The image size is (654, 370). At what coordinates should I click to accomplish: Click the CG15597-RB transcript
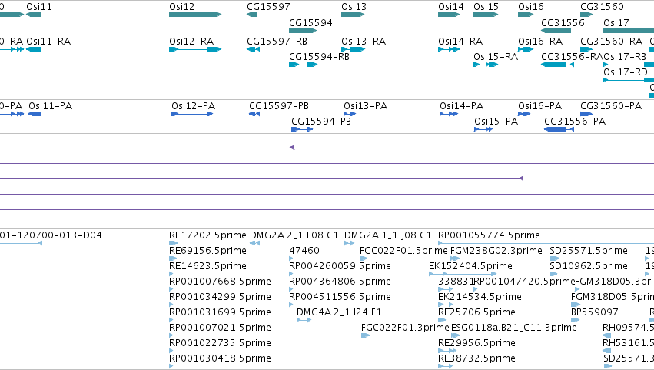(x=253, y=49)
